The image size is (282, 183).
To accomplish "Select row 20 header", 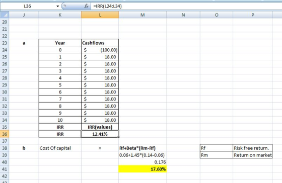I will click(x=5, y=22).
